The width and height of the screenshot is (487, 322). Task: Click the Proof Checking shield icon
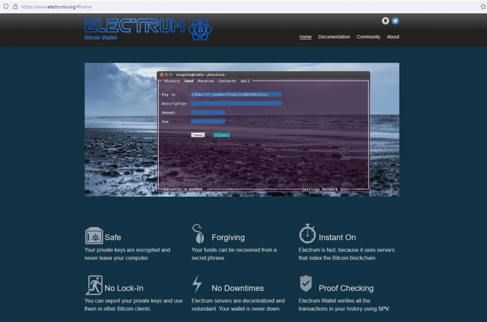click(x=306, y=283)
